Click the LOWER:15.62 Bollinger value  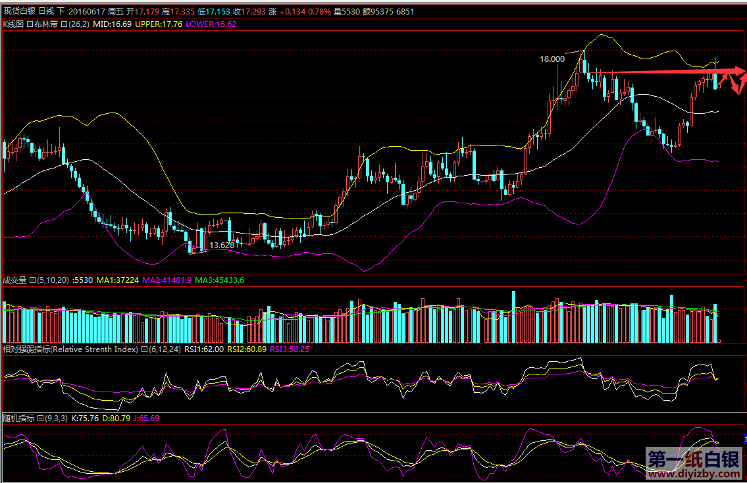[211, 24]
